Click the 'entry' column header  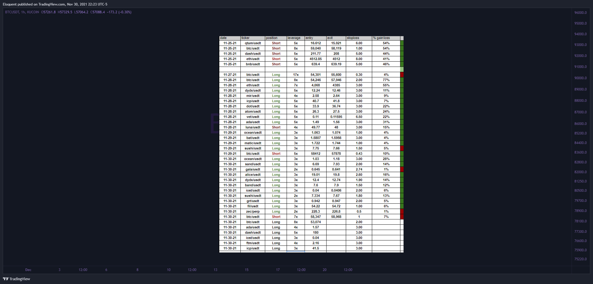[x=315, y=38]
